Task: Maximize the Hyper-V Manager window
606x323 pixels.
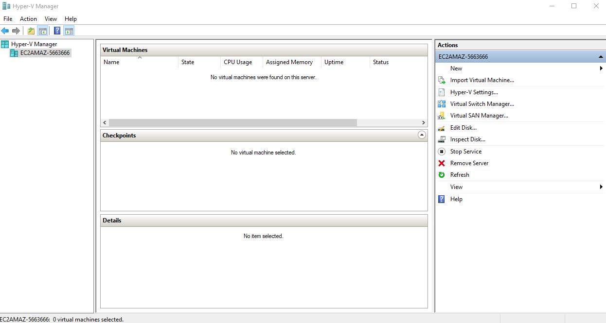Action: tap(574, 6)
